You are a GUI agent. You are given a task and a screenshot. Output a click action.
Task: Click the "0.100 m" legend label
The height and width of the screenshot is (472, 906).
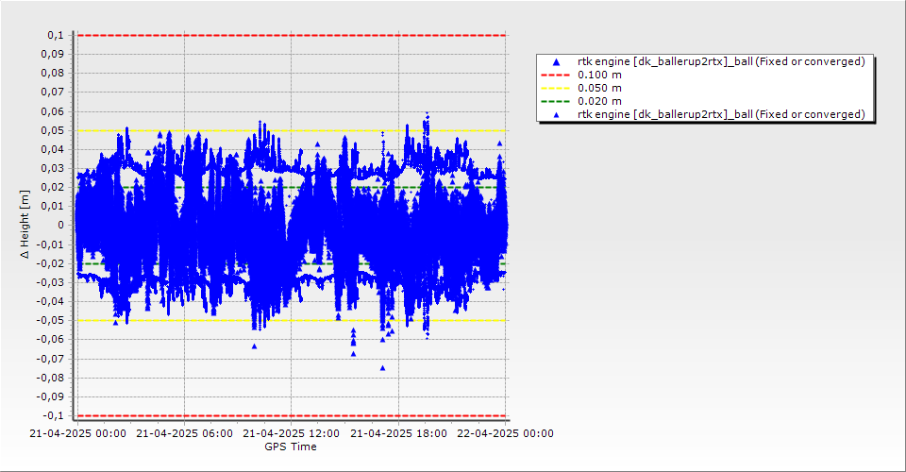600,76
